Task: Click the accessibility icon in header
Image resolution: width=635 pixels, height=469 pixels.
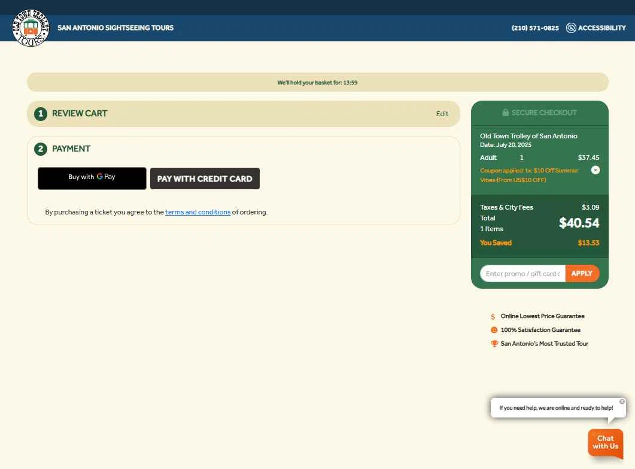Action: tap(571, 28)
